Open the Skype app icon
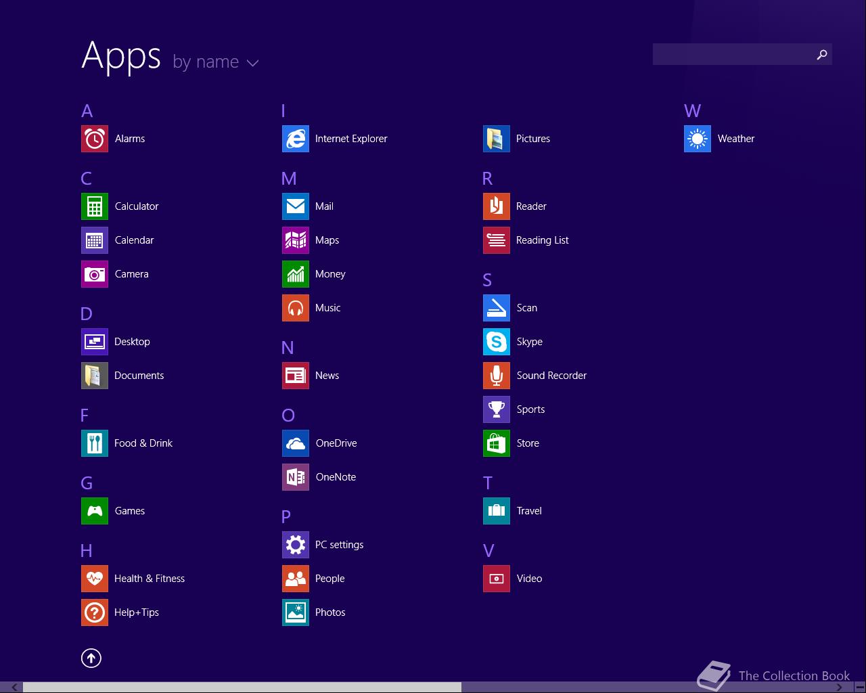This screenshot has width=866, height=693. [x=497, y=342]
